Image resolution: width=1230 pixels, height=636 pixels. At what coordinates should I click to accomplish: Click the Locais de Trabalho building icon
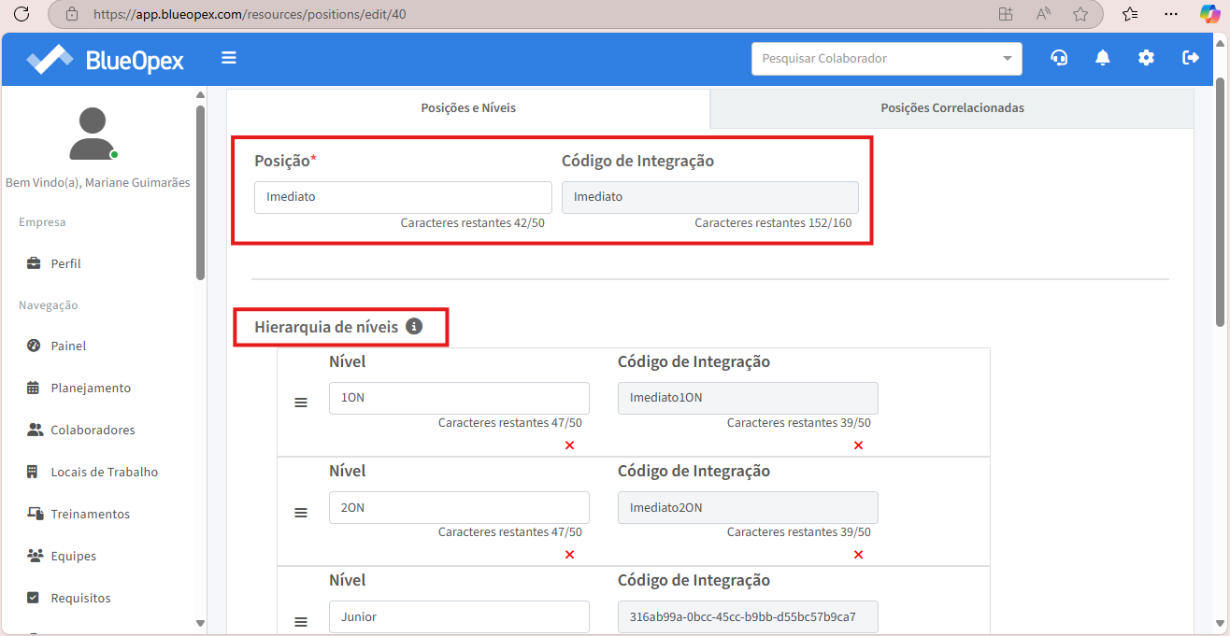click(x=32, y=472)
